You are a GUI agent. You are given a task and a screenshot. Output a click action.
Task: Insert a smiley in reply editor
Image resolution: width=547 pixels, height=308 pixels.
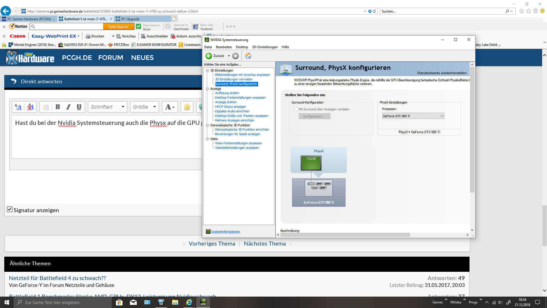click(x=187, y=107)
